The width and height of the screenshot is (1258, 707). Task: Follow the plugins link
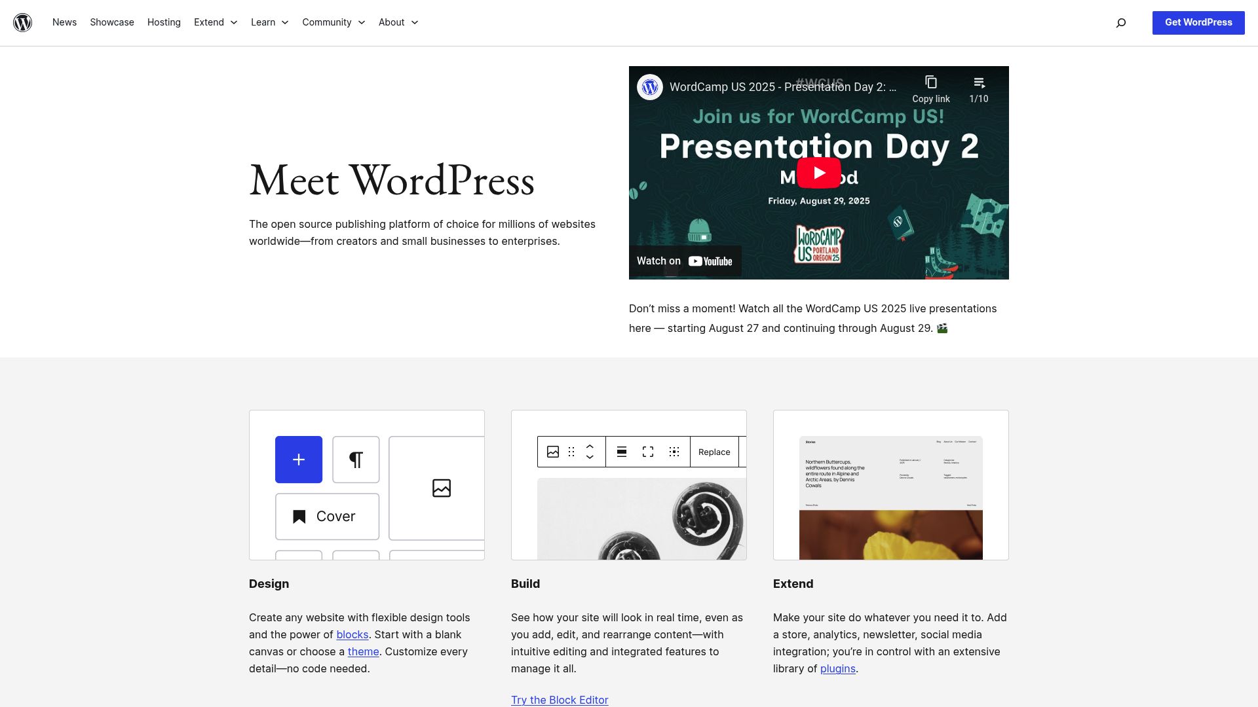tap(838, 668)
